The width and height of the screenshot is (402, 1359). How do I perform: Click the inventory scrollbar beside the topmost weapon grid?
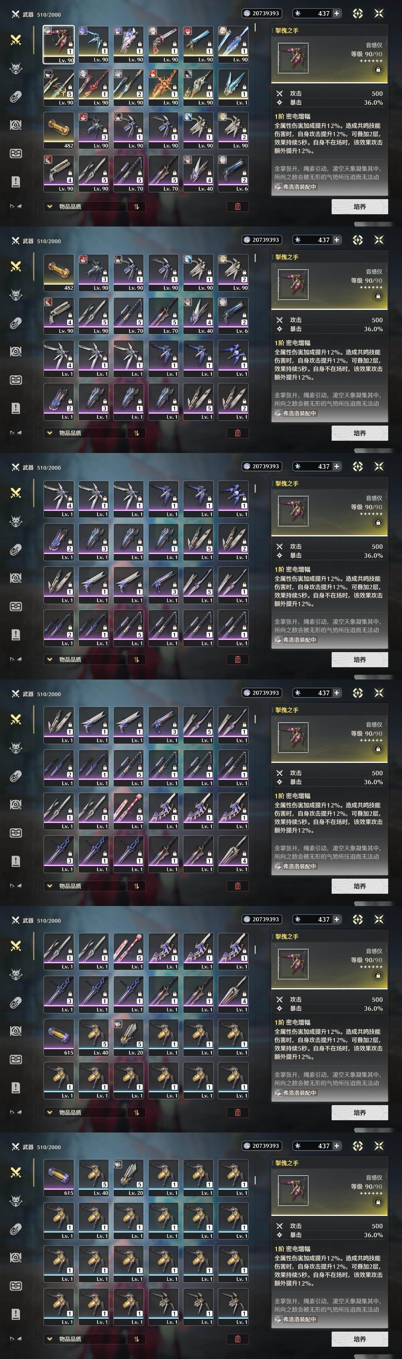pos(256,27)
